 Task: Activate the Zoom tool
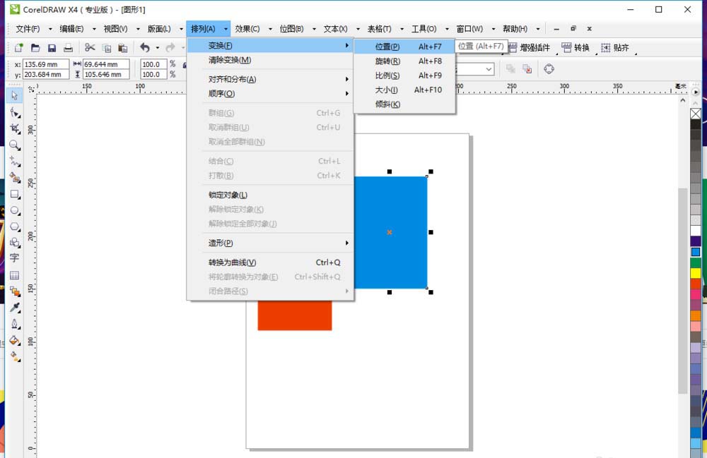[14, 145]
